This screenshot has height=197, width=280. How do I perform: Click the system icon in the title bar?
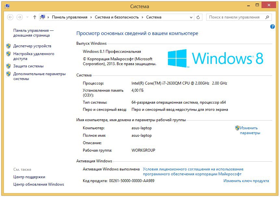pos(7,6)
